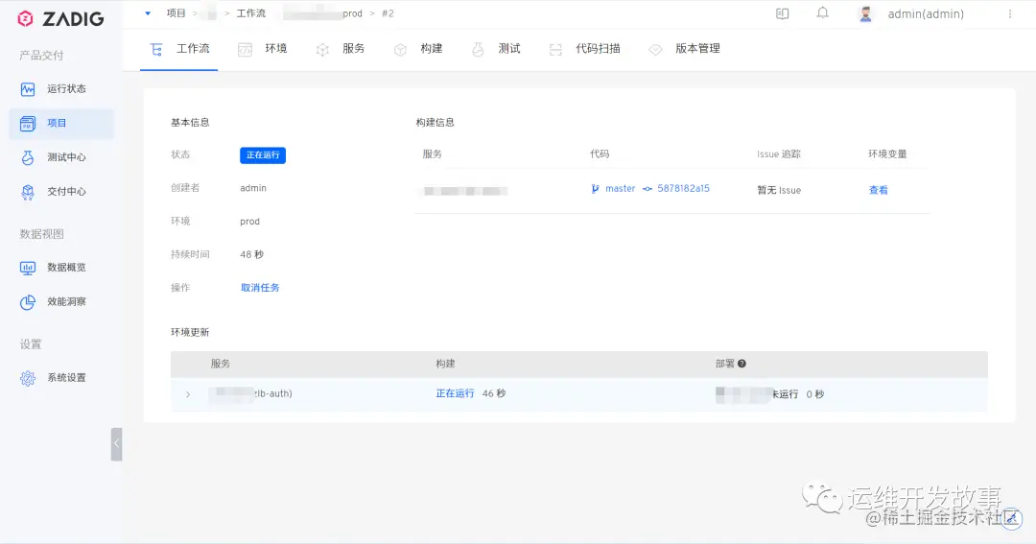Go to 测试中心 in sidebar
Screen dimensions: 1036x544
coord(66,157)
